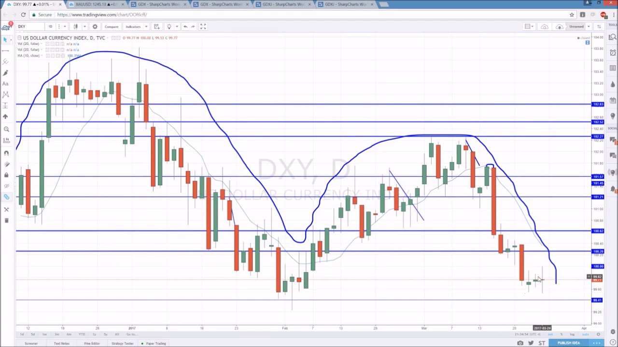Select the brush drawing tool

point(6,73)
